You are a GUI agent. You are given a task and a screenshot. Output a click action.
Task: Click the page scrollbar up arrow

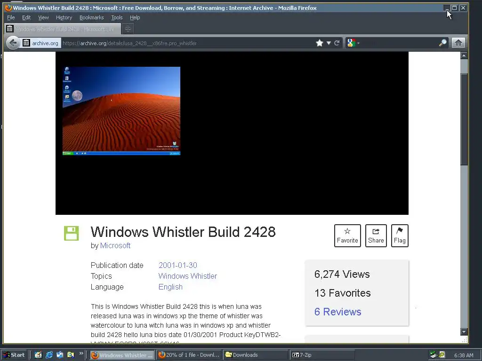click(x=464, y=55)
